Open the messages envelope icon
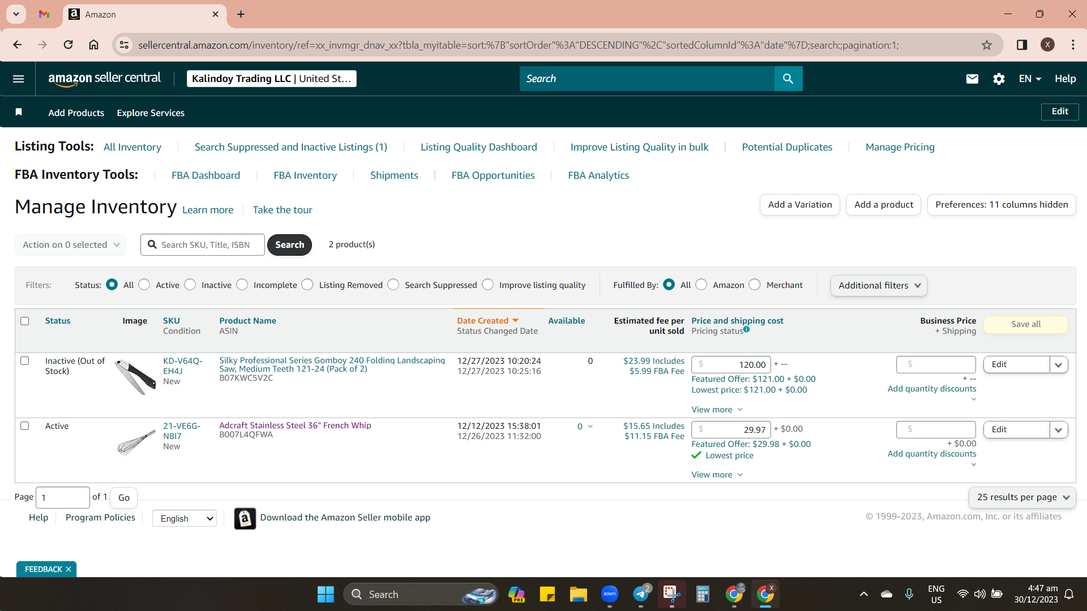Image resolution: width=1087 pixels, height=611 pixels. [x=972, y=79]
